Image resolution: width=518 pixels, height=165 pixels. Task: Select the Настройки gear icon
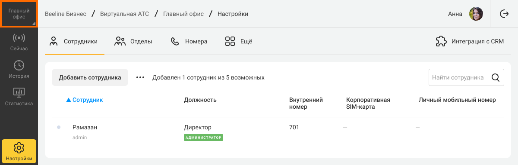(x=19, y=148)
